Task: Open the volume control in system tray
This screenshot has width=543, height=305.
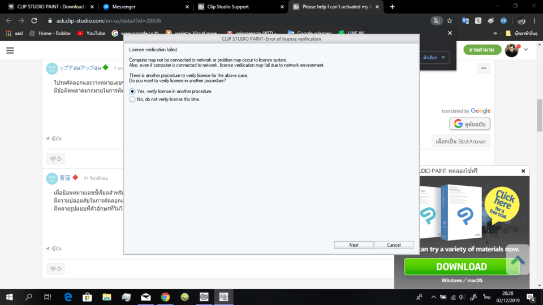Action: 462,297
